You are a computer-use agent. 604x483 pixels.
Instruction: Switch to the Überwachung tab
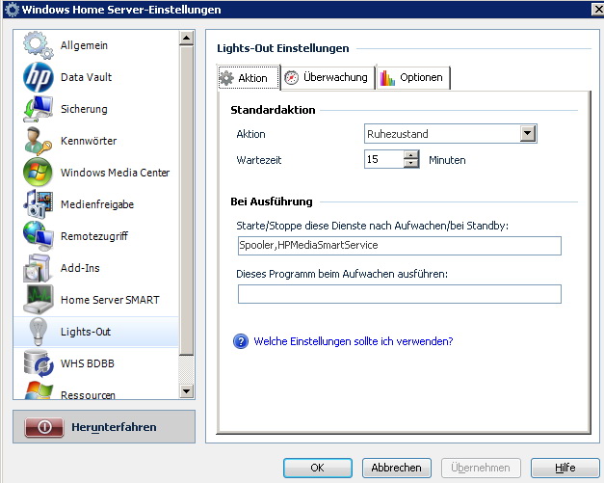click(x=328, y=78)
